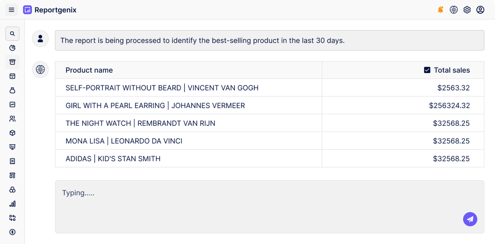Select the 3D box products icon

12,133
